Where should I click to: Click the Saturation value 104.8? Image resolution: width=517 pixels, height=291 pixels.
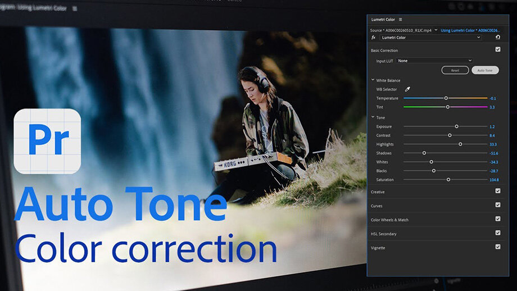click(494, 180)
